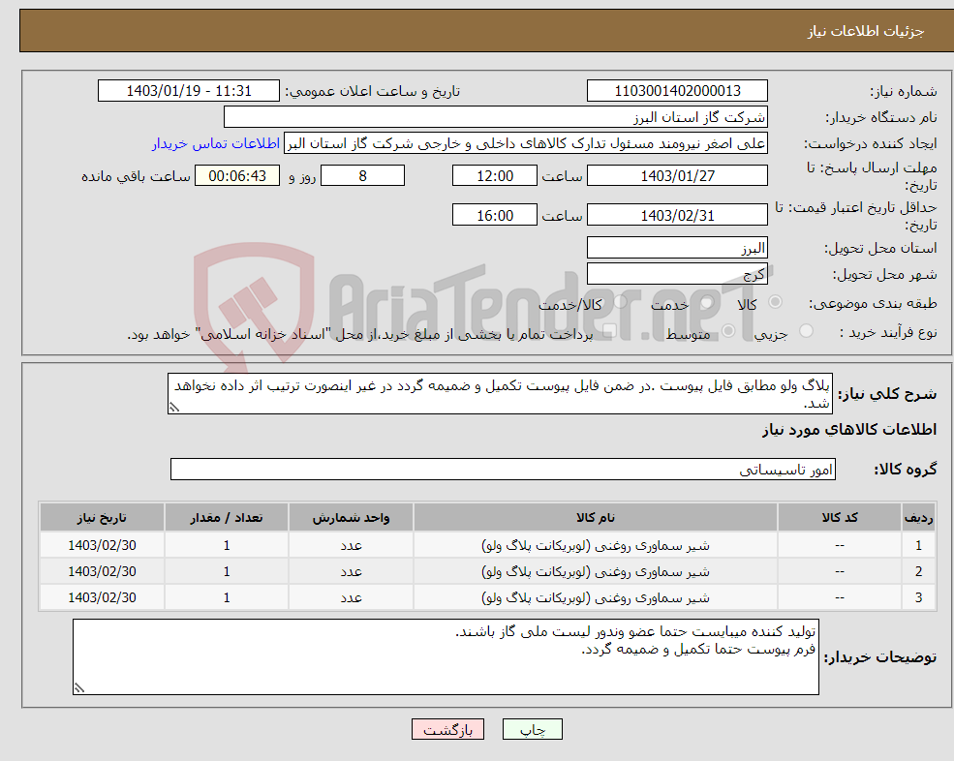
Task: Click the resize handle of buyer notes box
Action: 79,688
